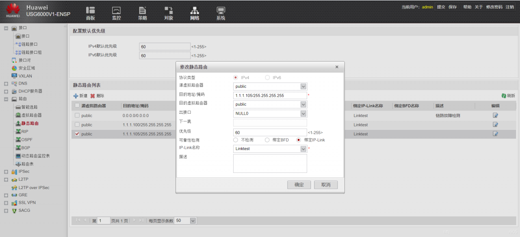This screenshot has height=237, width=520.
Task: Open OSPF in the routing sidebar
Action: pos(26,139)
